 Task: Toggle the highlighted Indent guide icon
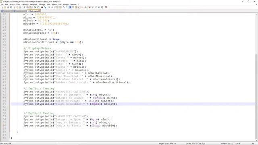click(x=70, y=7)
